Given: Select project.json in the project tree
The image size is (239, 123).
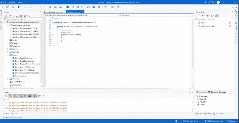Looking at the screenshot, I should tap(17, 85).
